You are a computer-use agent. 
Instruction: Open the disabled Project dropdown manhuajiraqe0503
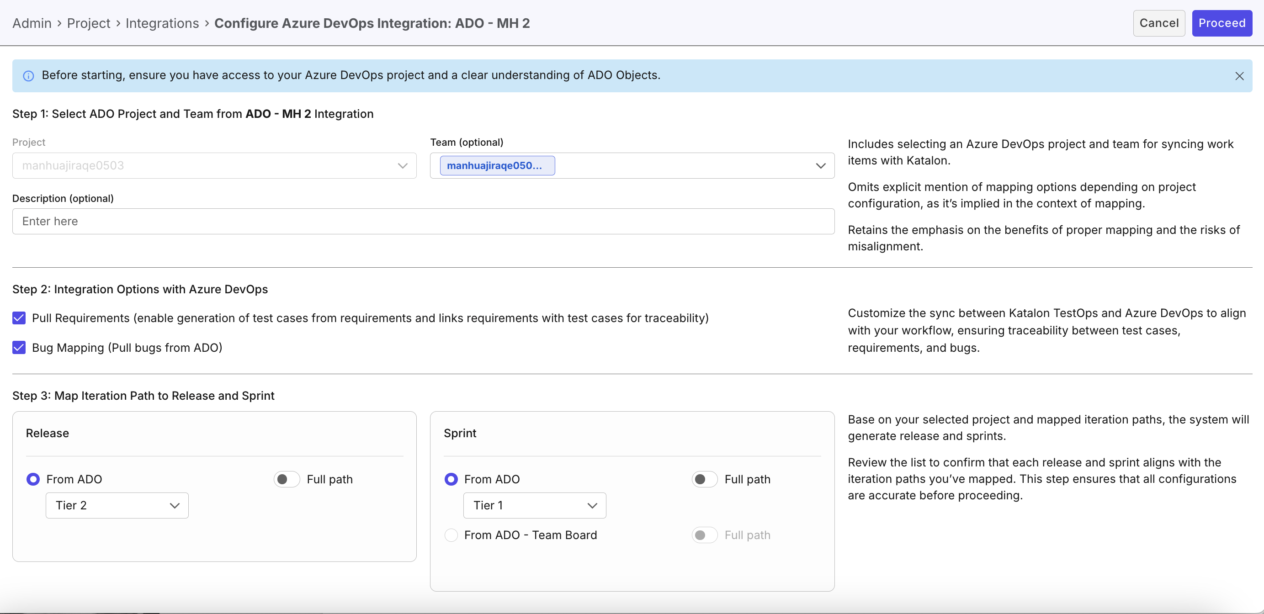(x=214, y=165)
